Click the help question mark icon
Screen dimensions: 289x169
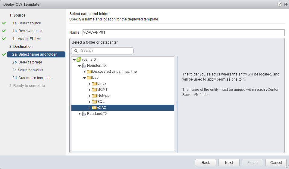point(280,4)
